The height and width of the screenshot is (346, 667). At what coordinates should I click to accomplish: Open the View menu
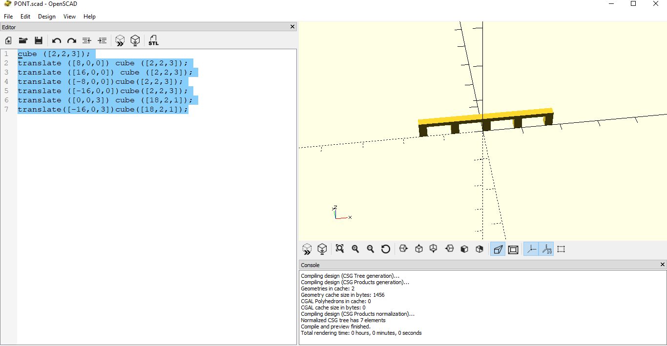click(69, 17)
